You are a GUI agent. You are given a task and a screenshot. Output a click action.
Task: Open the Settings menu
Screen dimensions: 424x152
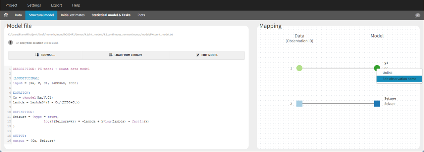pos(34,5)
